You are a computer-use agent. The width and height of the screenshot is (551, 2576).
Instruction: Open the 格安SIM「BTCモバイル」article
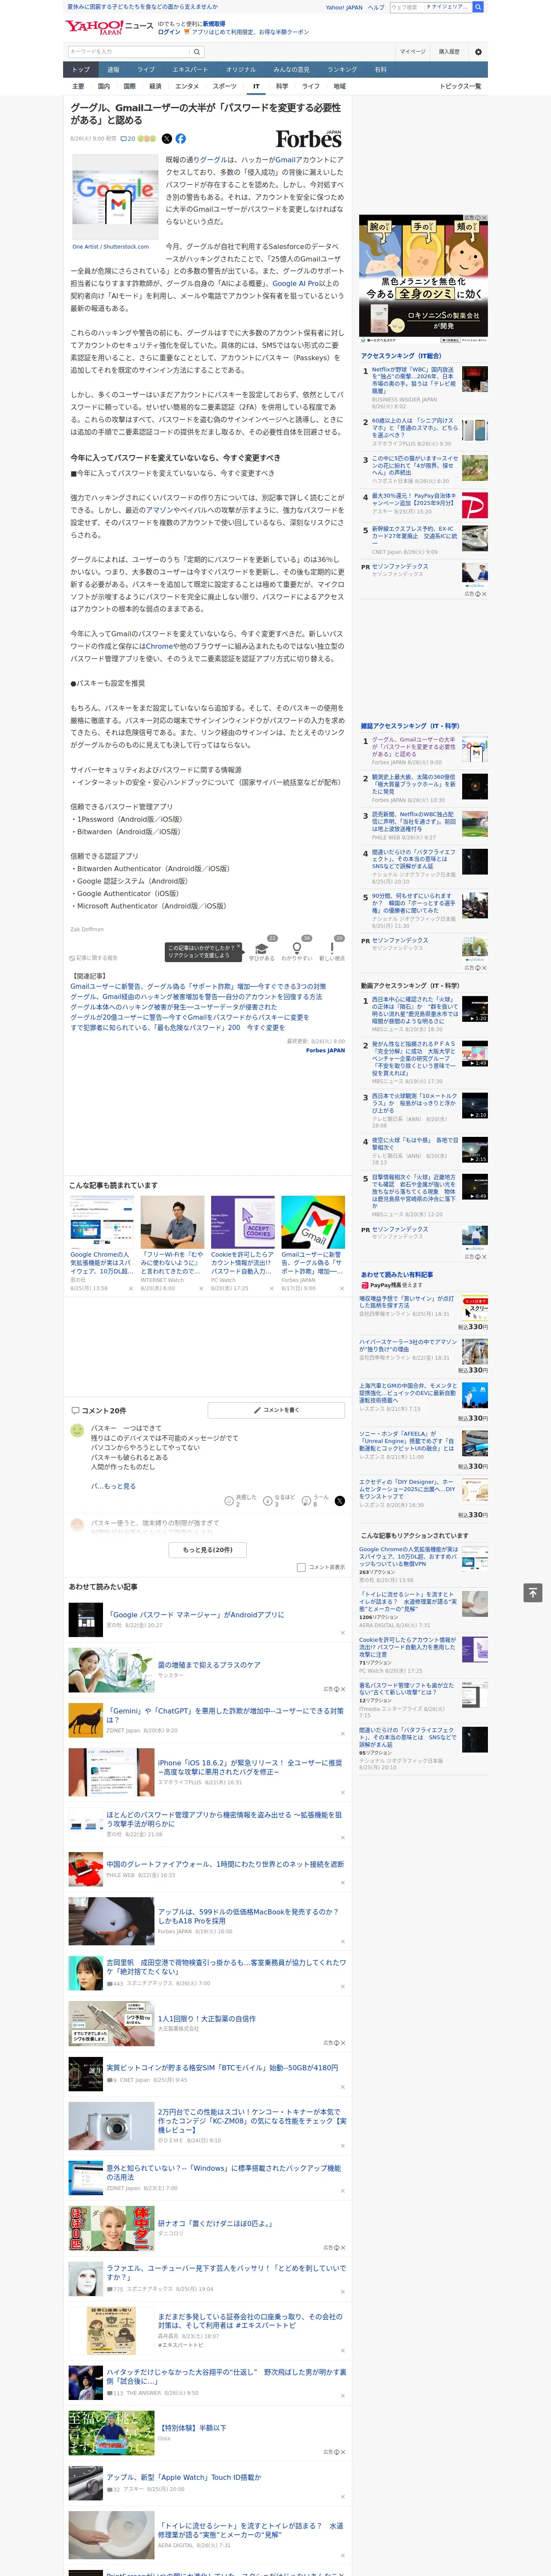(x=222, y=2068)
